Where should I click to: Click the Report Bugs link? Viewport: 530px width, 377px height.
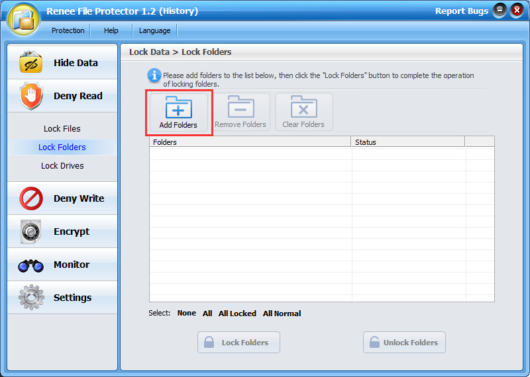tap(461, 11)
